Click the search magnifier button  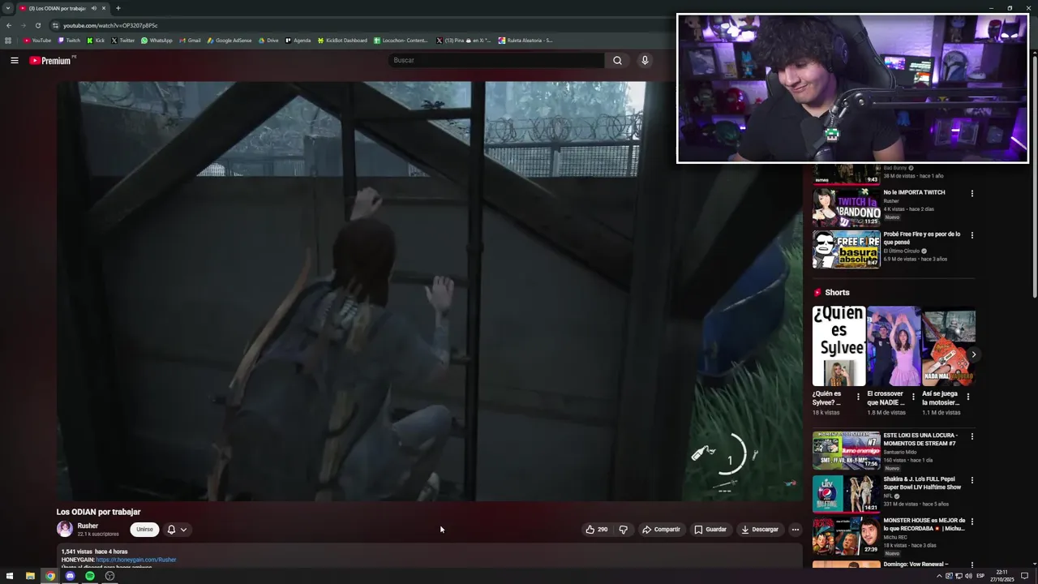pyautogui.click(x=617, y=60)
